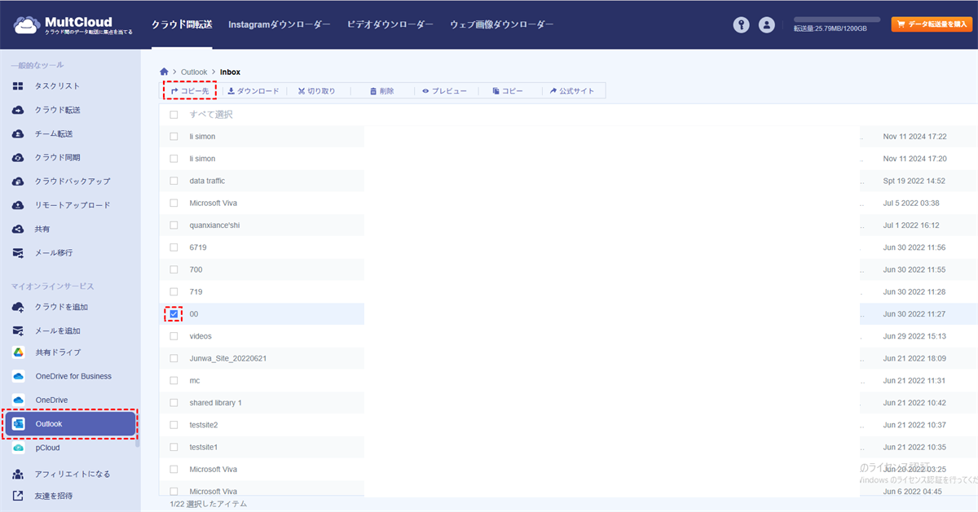This screenshot has width=978, height=512.
Task: Open Email Migration (メール移行) icon
Action: [18, 252]
